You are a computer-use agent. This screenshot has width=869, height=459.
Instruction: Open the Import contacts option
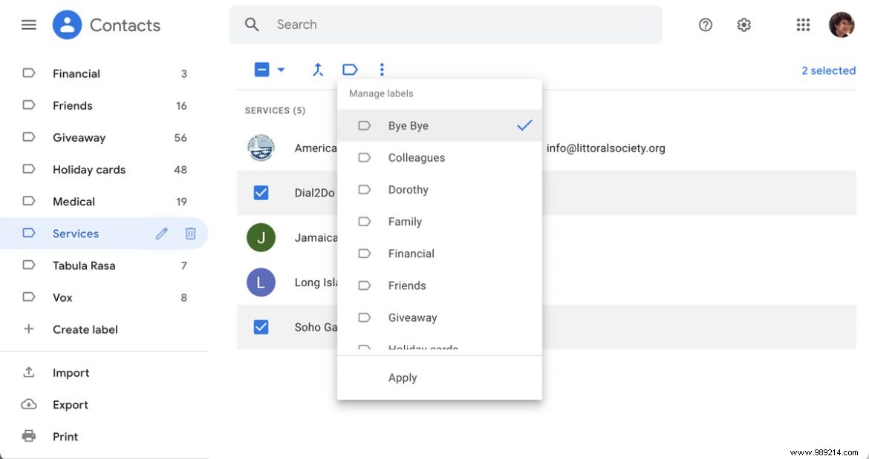coord(71,372)
